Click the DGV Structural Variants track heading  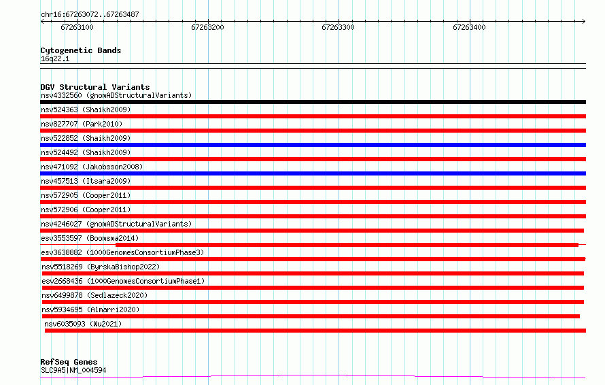95,87
